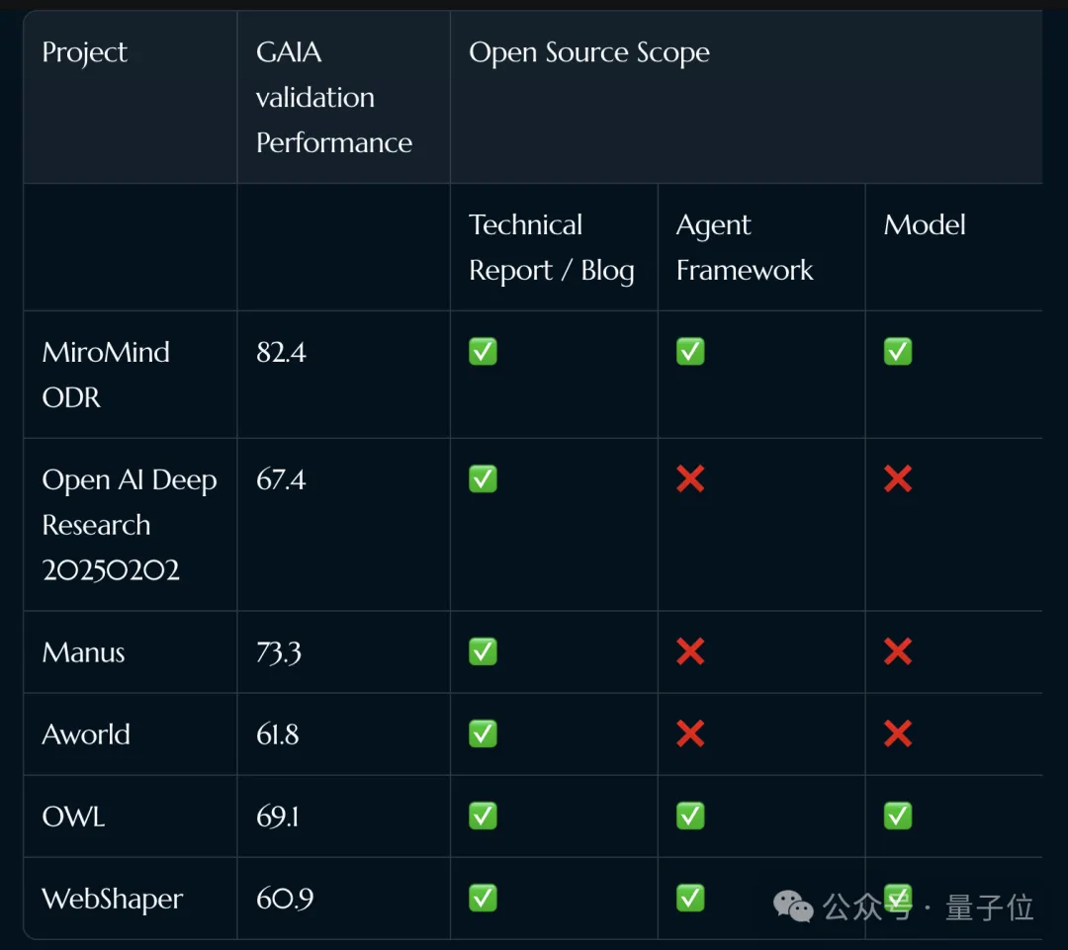
Task: Select the 69.1 score value
Action: click(x=277, y=817)
